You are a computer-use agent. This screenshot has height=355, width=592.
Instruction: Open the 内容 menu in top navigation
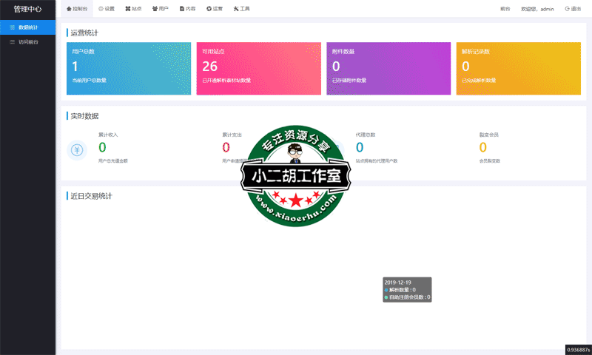point(187,9)
